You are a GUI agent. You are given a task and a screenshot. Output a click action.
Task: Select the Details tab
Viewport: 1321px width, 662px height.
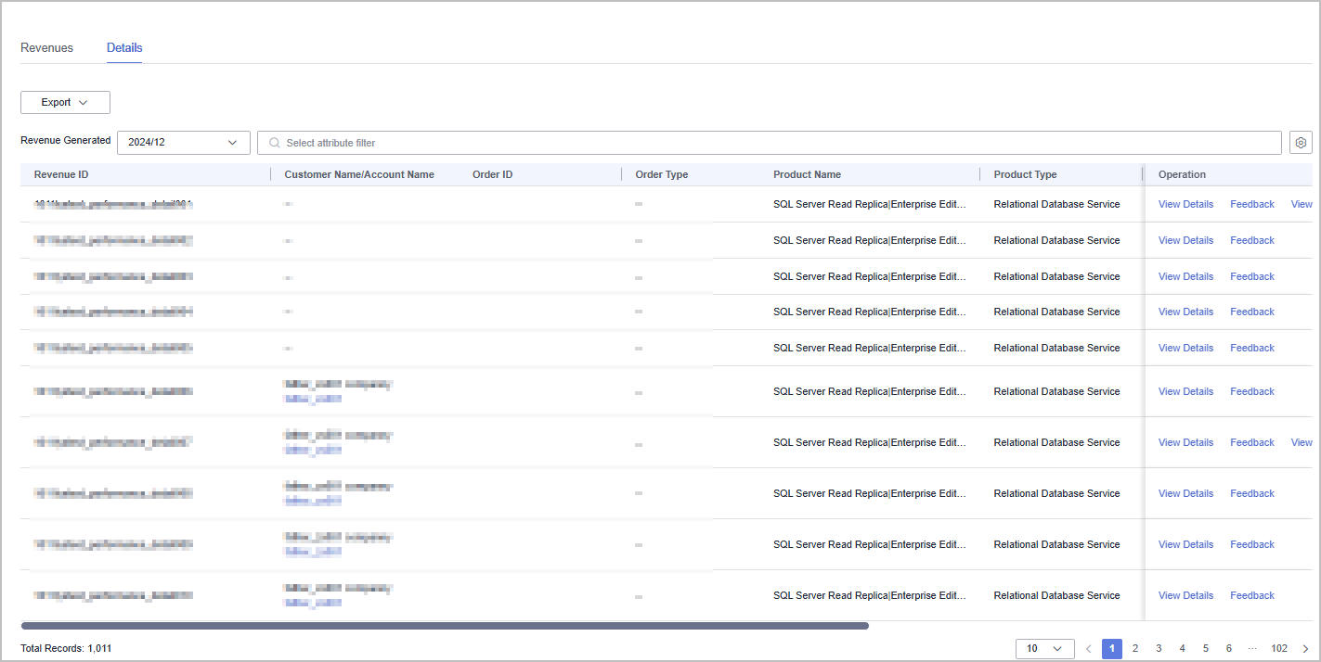click(x=124, y=47)
